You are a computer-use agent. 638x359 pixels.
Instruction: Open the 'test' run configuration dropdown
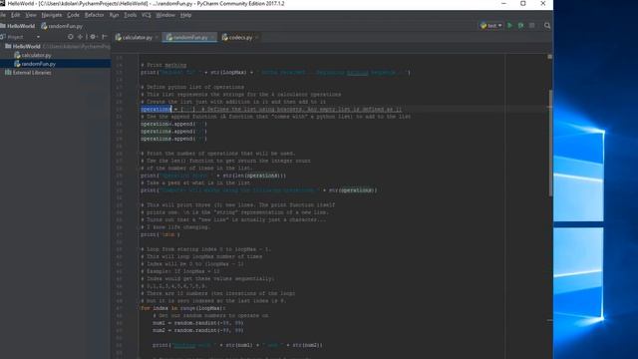tap(491, 25)
